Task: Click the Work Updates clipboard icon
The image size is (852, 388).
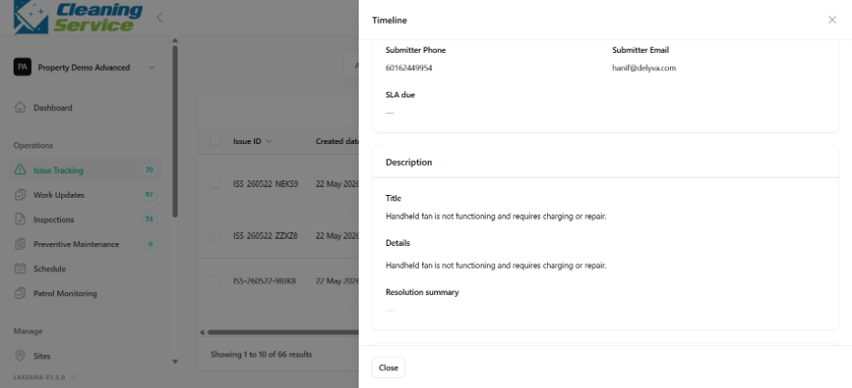Action: tap(20, 195)
